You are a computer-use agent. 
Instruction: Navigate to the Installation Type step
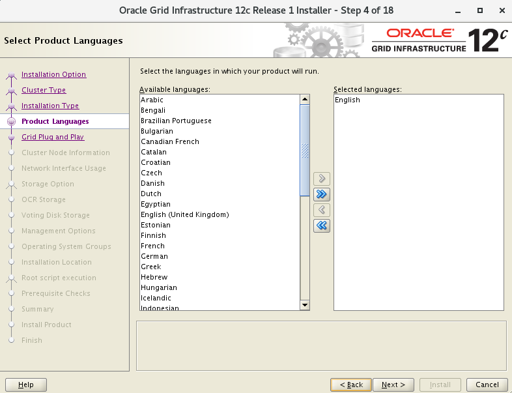(50, 106)
